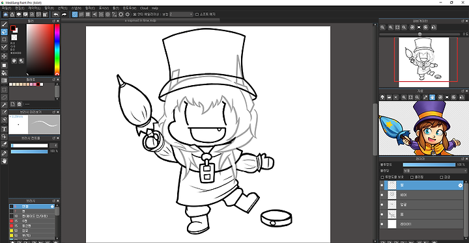Click layer list scroll up arrow

point(466,183)
